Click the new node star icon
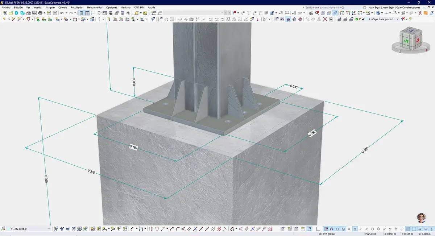The width and height of the screenshot is (435, 236). [4, 19]
